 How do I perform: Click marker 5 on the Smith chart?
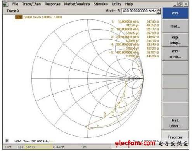(105, 115)
